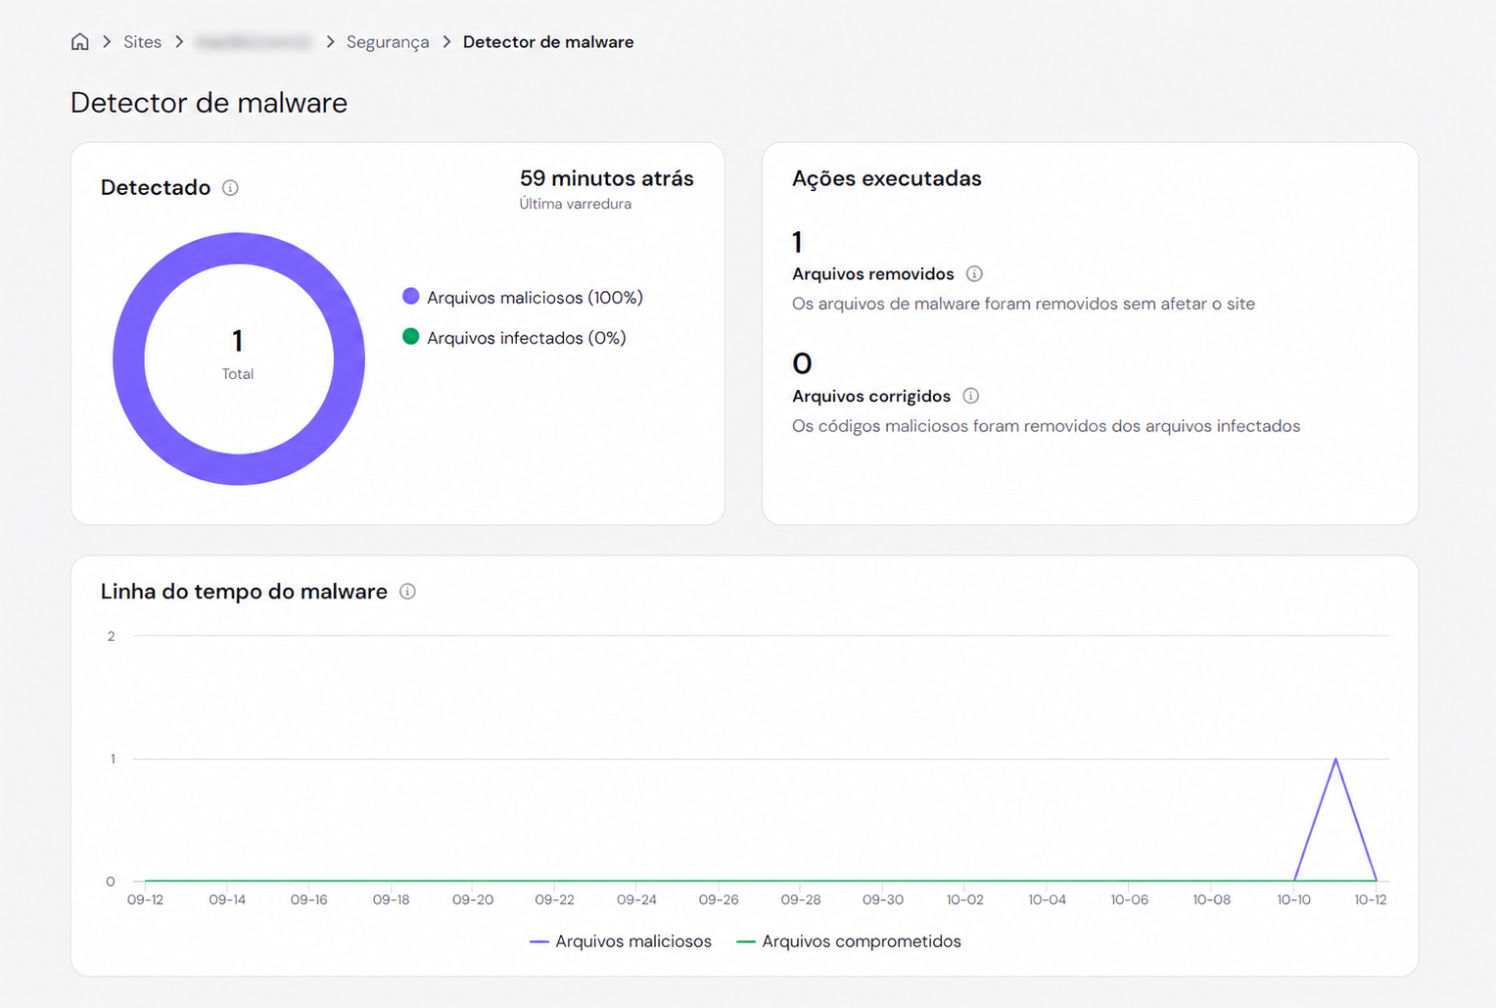Click the 10-12 date on the timeline axis

click(x=1370, y=899)
